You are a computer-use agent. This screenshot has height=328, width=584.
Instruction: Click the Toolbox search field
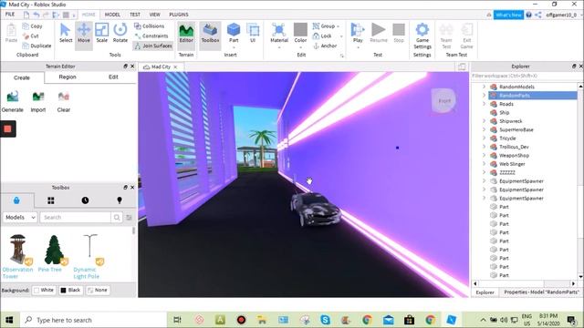pos(76,217)
